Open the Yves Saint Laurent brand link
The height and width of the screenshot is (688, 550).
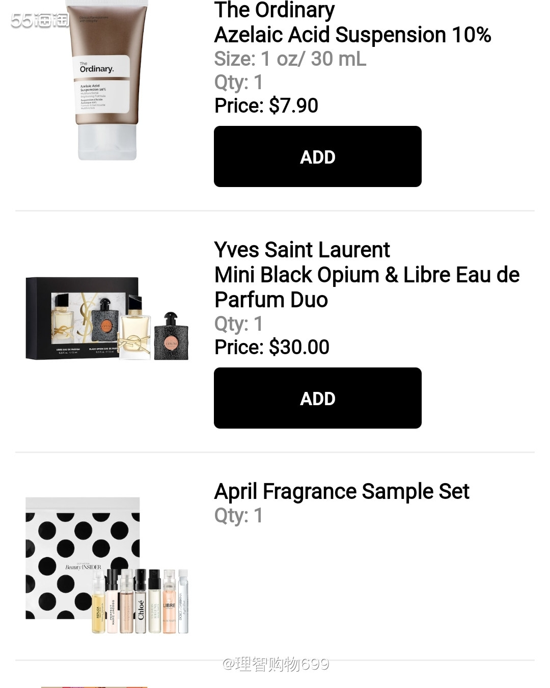[302, 250]
